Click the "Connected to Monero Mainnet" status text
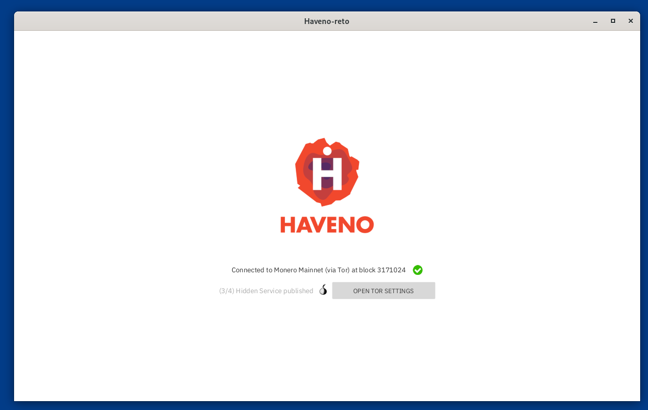The image size is (648, 410). click(319, 270)
